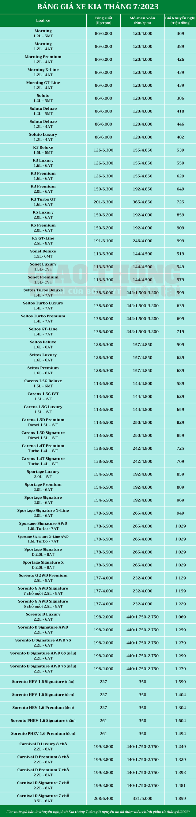The height and width of the screenshot is (817, 196).
Task: Click the 'Loại xe' column header
Action: (43, 20)
